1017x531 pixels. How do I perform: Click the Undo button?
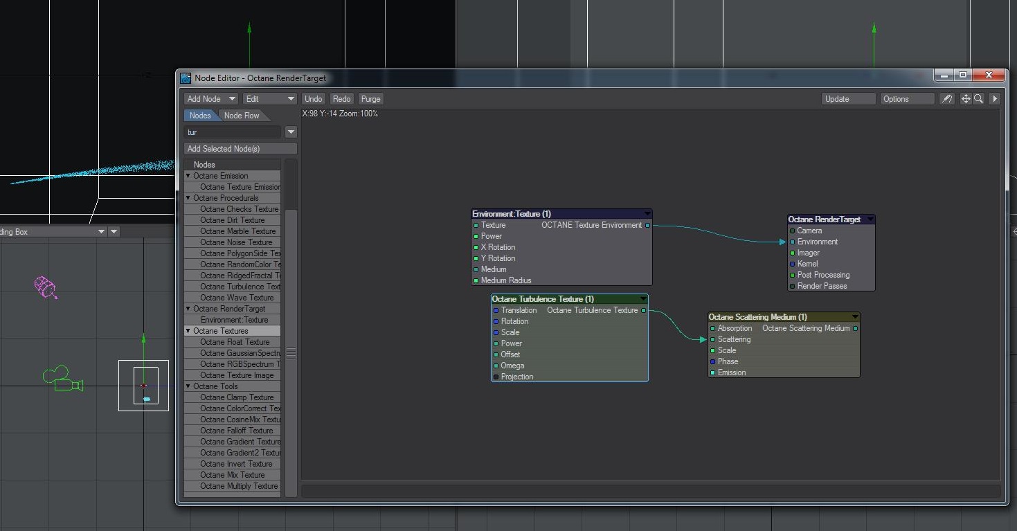pyautogui.click(x=314, y=99)
